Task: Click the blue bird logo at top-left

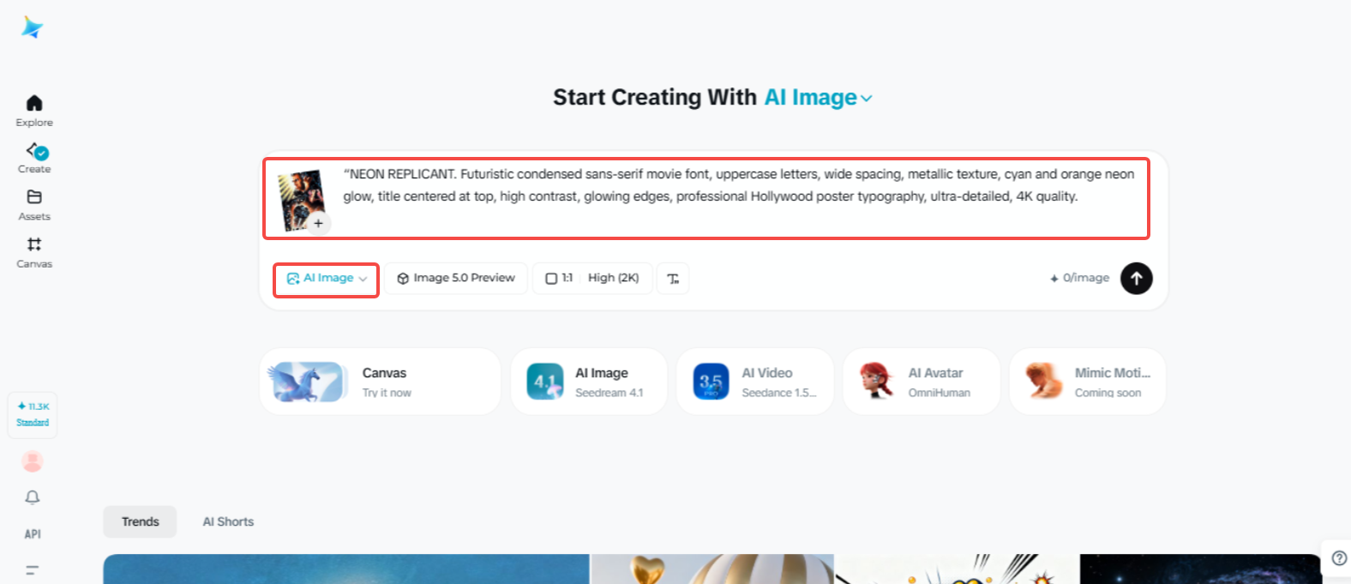Action: [x=33, y=27]
